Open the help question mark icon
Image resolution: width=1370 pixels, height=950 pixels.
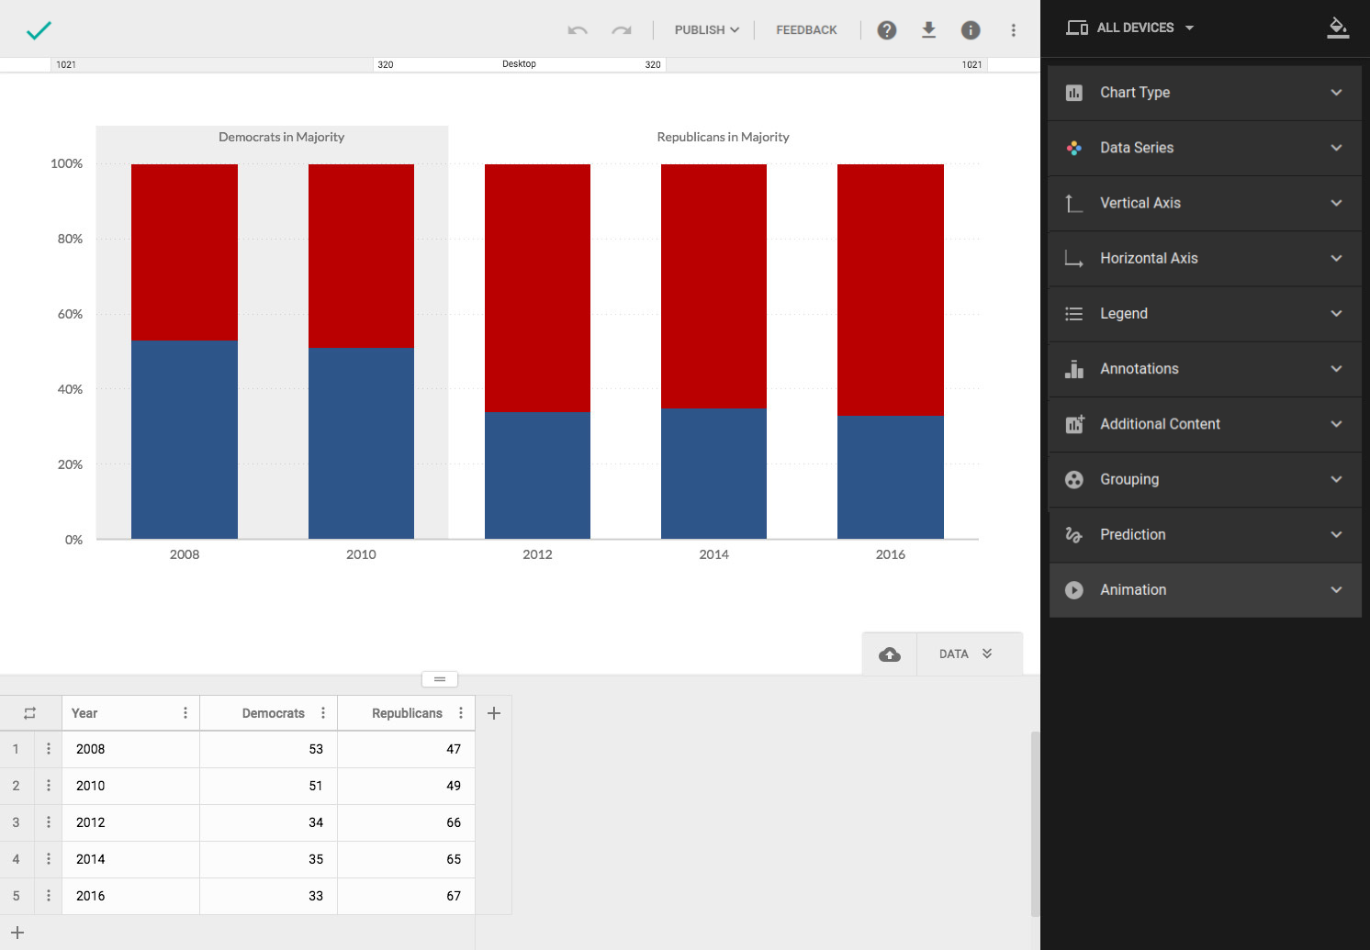(886, 30)
